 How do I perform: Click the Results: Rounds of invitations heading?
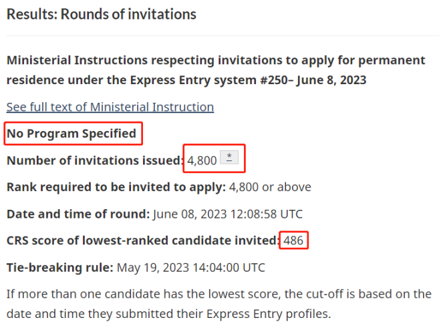click(x=102, y=14)
